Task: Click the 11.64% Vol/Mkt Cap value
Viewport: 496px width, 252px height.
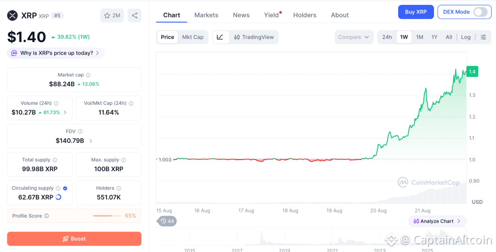Action: (x=109, y=112)
